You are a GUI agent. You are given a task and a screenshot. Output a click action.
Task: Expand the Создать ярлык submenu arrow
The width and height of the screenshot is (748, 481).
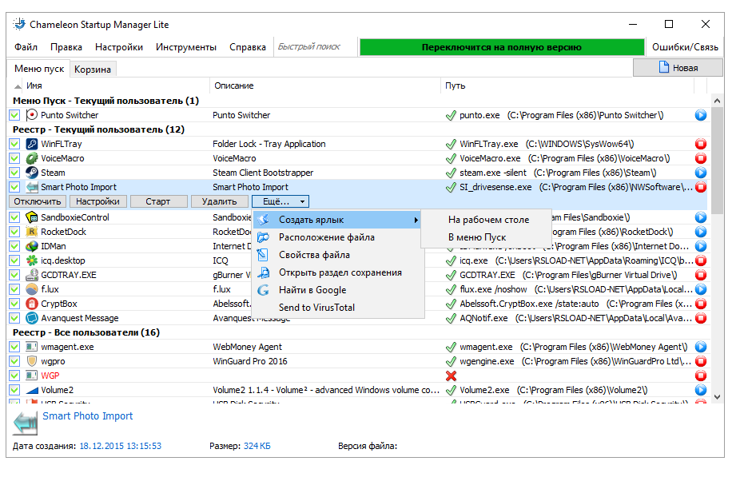pyautogui.click(x=416, y=220)
